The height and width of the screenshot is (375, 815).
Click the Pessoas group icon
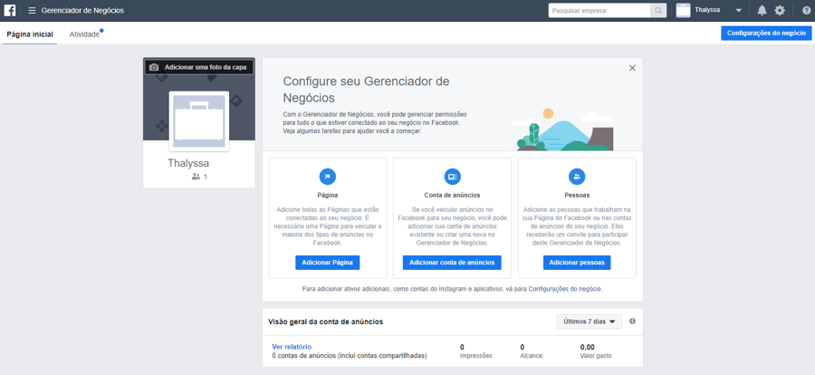[577, 177]
